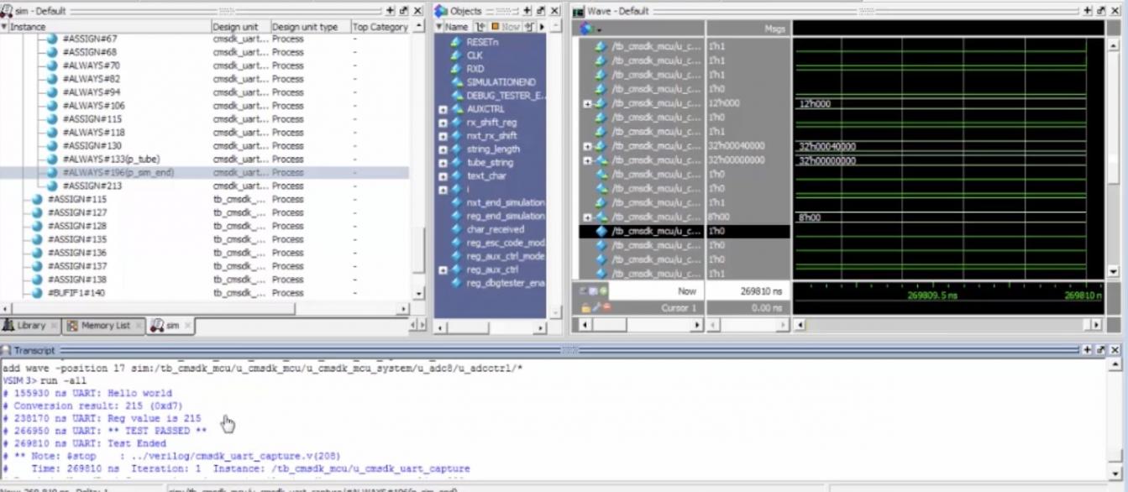Expand the reg_aux_ctrl signal

[443, 270]
